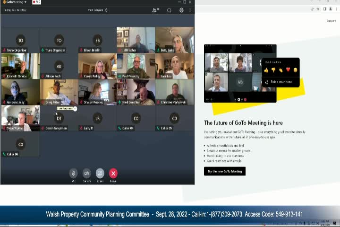Screen dimensions: 340x227
Task: Toggle the Mic mute button
Action: pos(73,174)
